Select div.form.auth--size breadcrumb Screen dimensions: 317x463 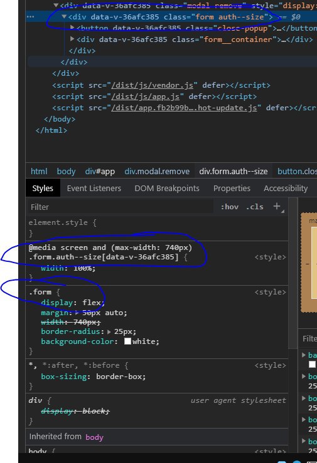pyautogui.click(x=234, y=171)
